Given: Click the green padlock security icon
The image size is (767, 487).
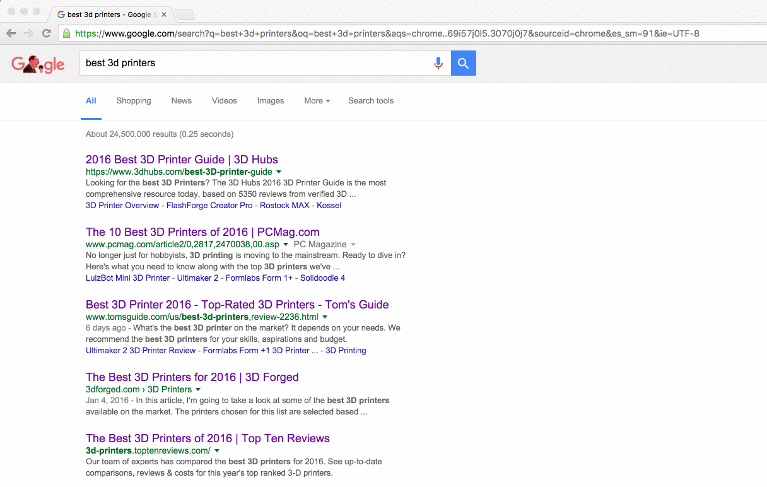Looking at the screenshot, I should (x=66, y=33).
